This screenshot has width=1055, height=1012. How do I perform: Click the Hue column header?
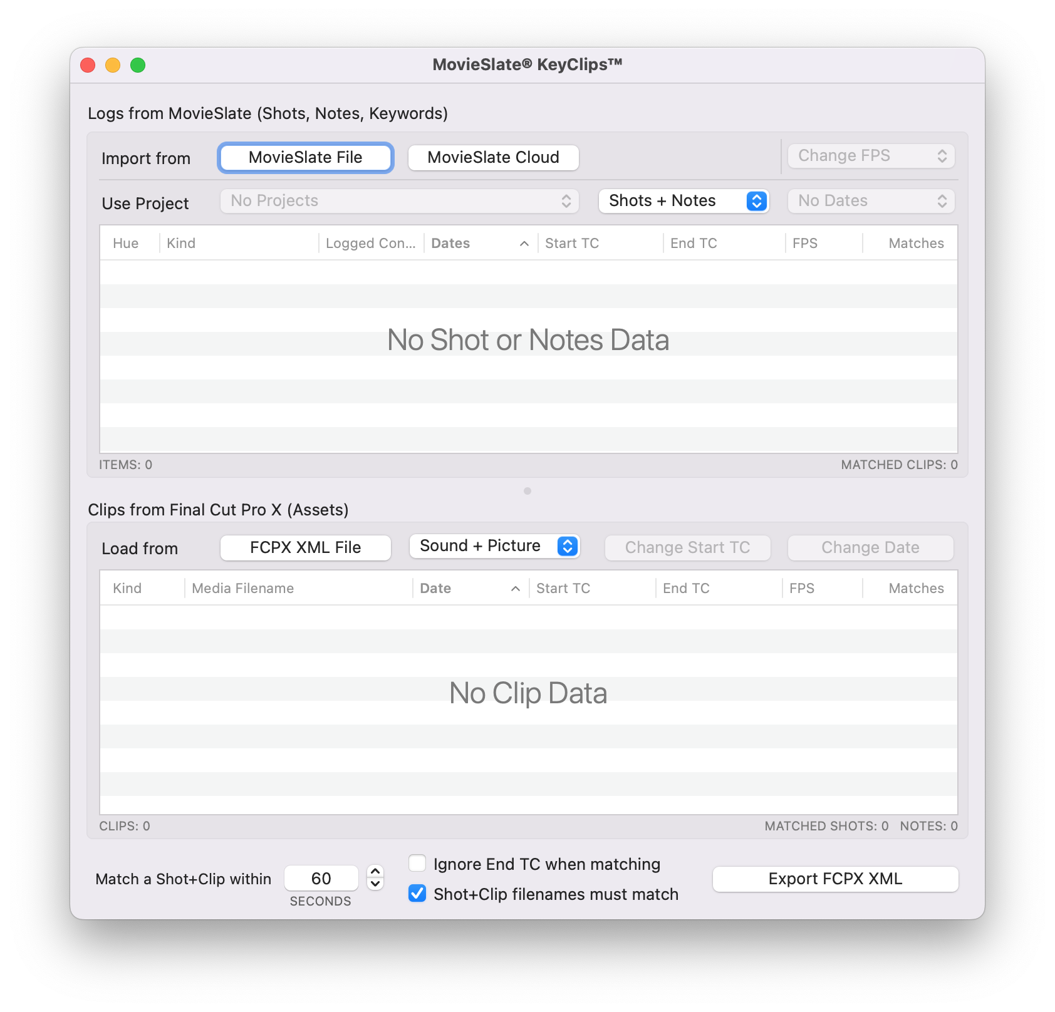126,244
